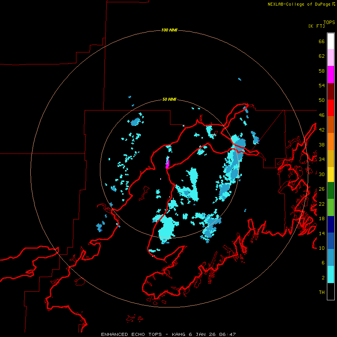Click the 14 legend value
337x337 pixels.
click(322, 233)
